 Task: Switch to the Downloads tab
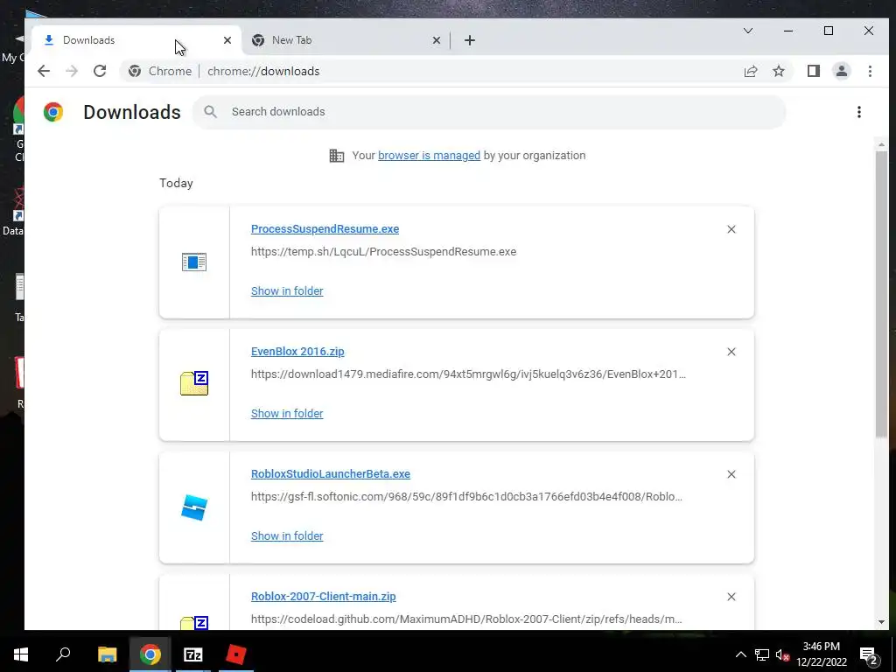(136, 40)
